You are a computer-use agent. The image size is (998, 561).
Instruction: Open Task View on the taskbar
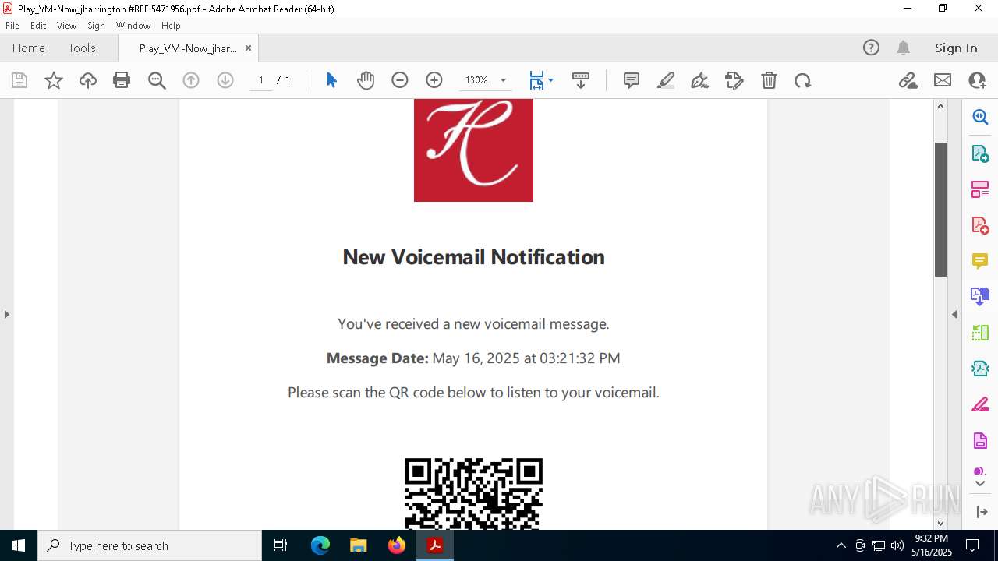point(281,545)
